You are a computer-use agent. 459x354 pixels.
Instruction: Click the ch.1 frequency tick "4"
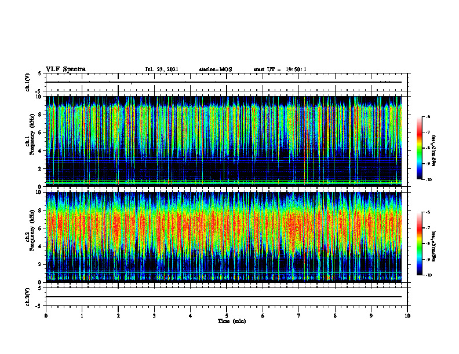point(41,151)
